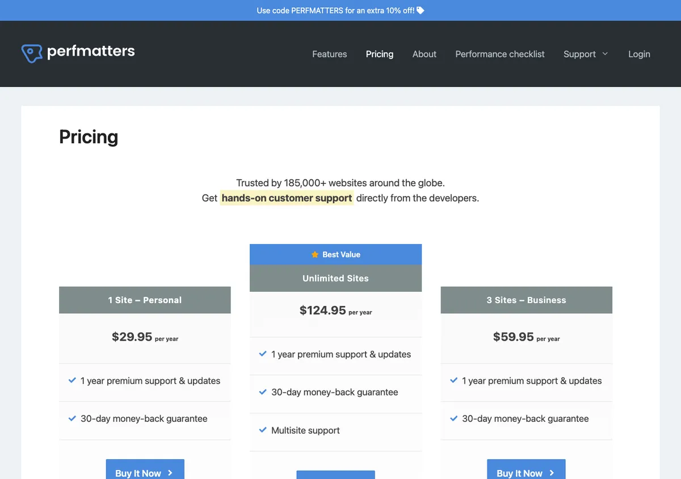The image size is (681, 479).
Task: Click the tag icon in promo banner
Action: click(421, 10)
